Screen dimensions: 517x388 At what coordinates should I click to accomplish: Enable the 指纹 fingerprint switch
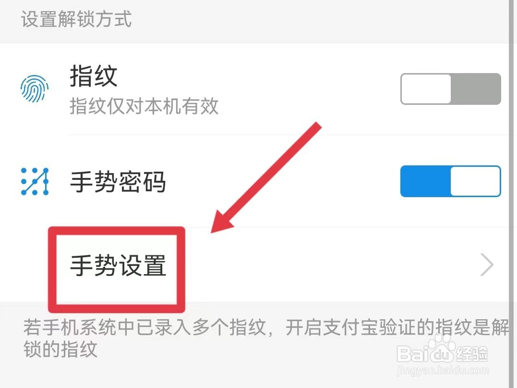click(450, 89)
